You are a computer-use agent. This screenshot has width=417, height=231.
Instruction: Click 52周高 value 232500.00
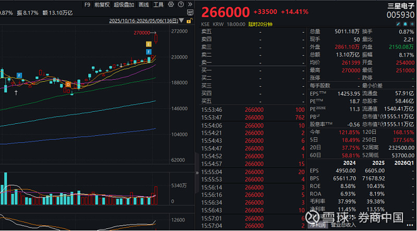401,148
